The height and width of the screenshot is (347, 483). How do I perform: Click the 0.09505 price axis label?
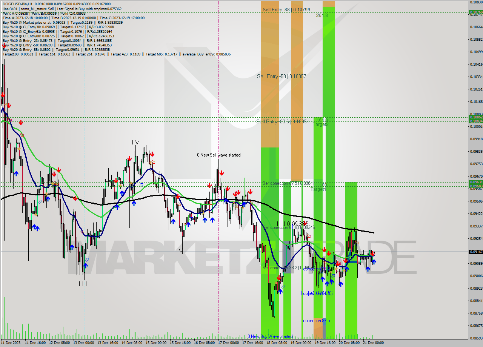tap(477, 201)
